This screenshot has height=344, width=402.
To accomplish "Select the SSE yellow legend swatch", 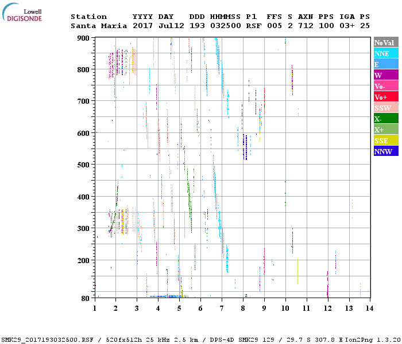I will 386,140.
